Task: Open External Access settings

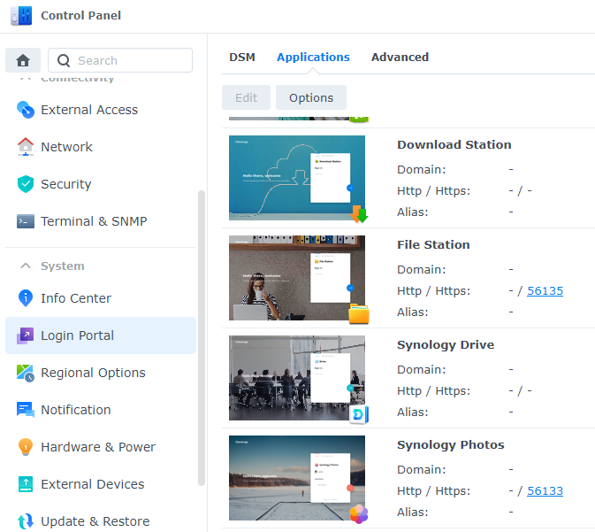Action: click(x=101, y=110)
